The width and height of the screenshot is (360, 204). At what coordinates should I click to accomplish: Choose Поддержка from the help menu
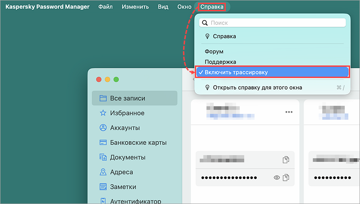[x=220, y=62]
